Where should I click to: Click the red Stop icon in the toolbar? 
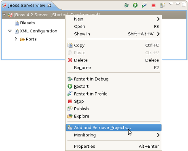tap(153, 5)
